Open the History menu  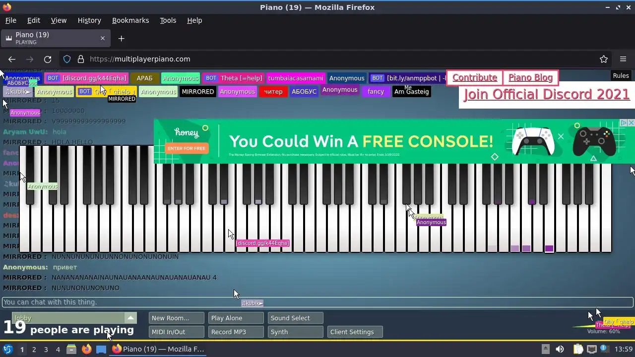tap(89, 20)
